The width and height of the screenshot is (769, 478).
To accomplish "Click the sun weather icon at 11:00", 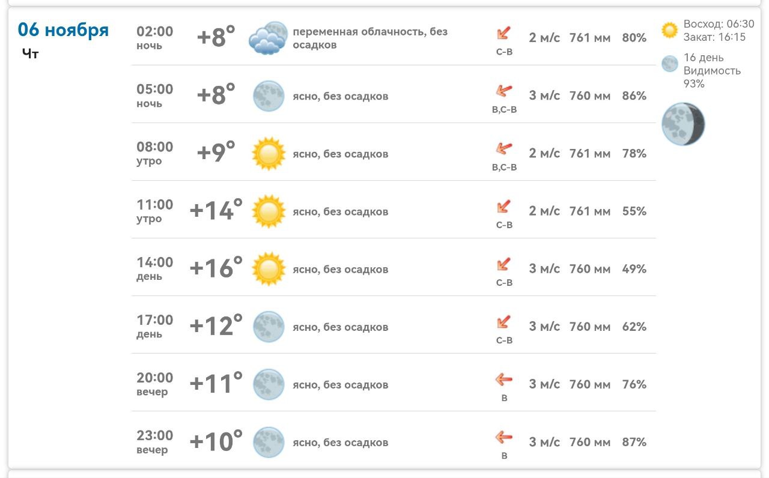I will click(268, 211).
